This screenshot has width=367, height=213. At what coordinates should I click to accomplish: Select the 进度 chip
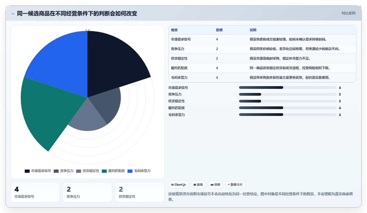pos(215,185)
